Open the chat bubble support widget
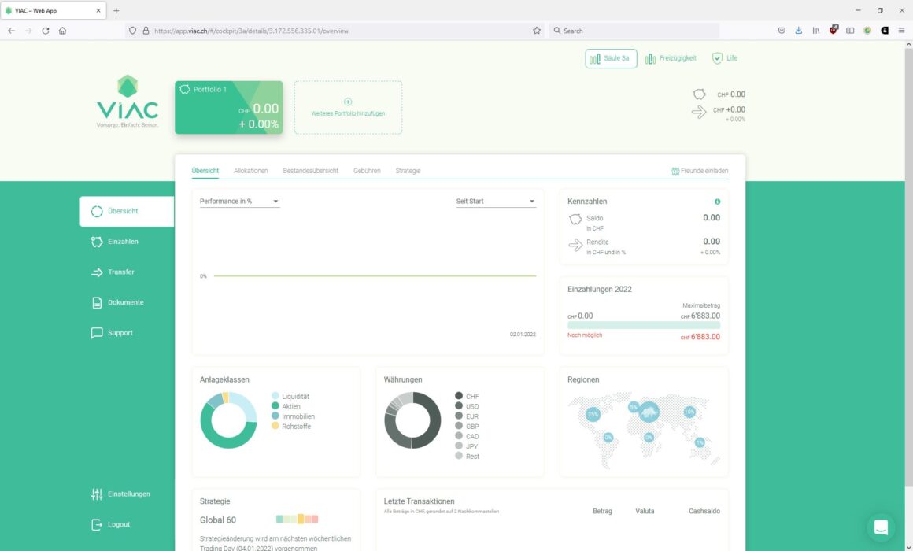The width and height of the screenshot is (913, 551). (x=881, y=527)
